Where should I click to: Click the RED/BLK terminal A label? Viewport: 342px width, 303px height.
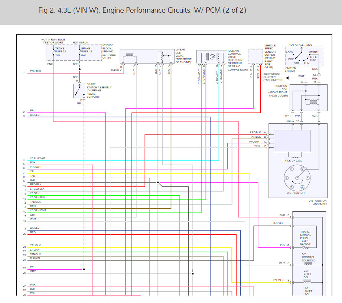(x=258, y=133)
